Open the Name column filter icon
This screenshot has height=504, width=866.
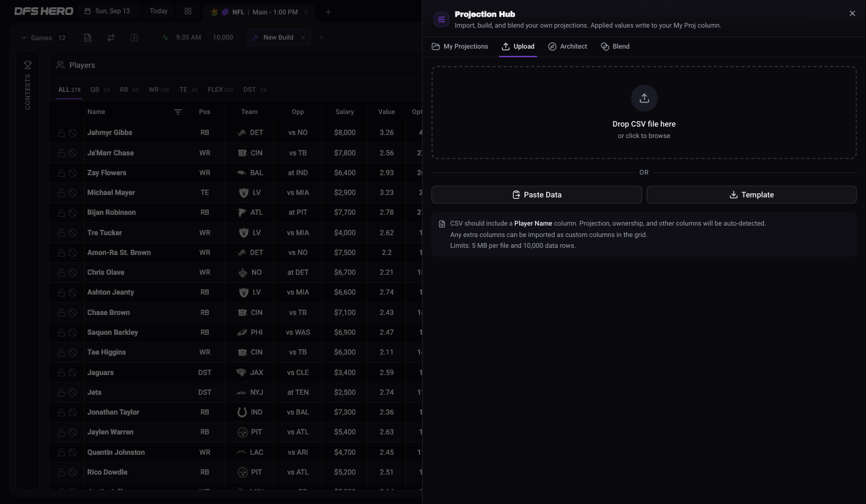(178, 112)
